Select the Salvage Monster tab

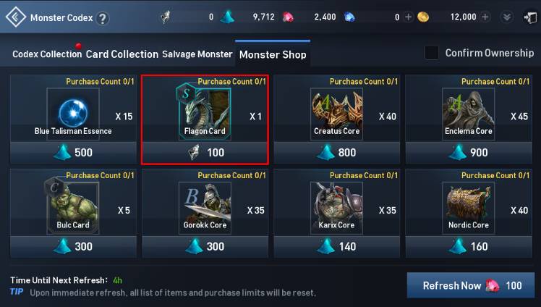[197, 54]
